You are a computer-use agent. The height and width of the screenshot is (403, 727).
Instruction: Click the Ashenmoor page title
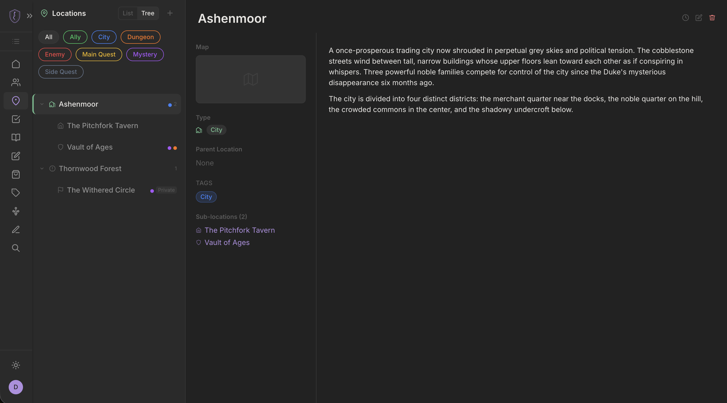[232, 18]
